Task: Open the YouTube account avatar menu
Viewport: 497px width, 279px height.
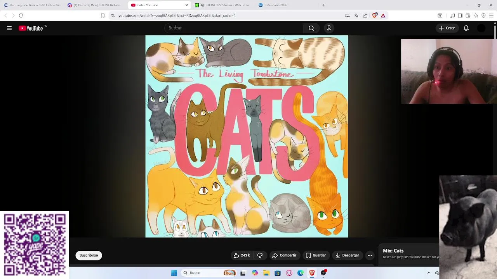Action: pos(481,28)
